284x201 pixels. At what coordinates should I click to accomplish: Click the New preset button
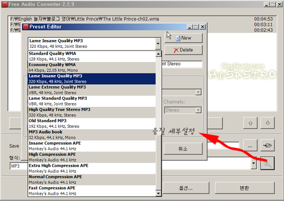(x=184, y=38)
